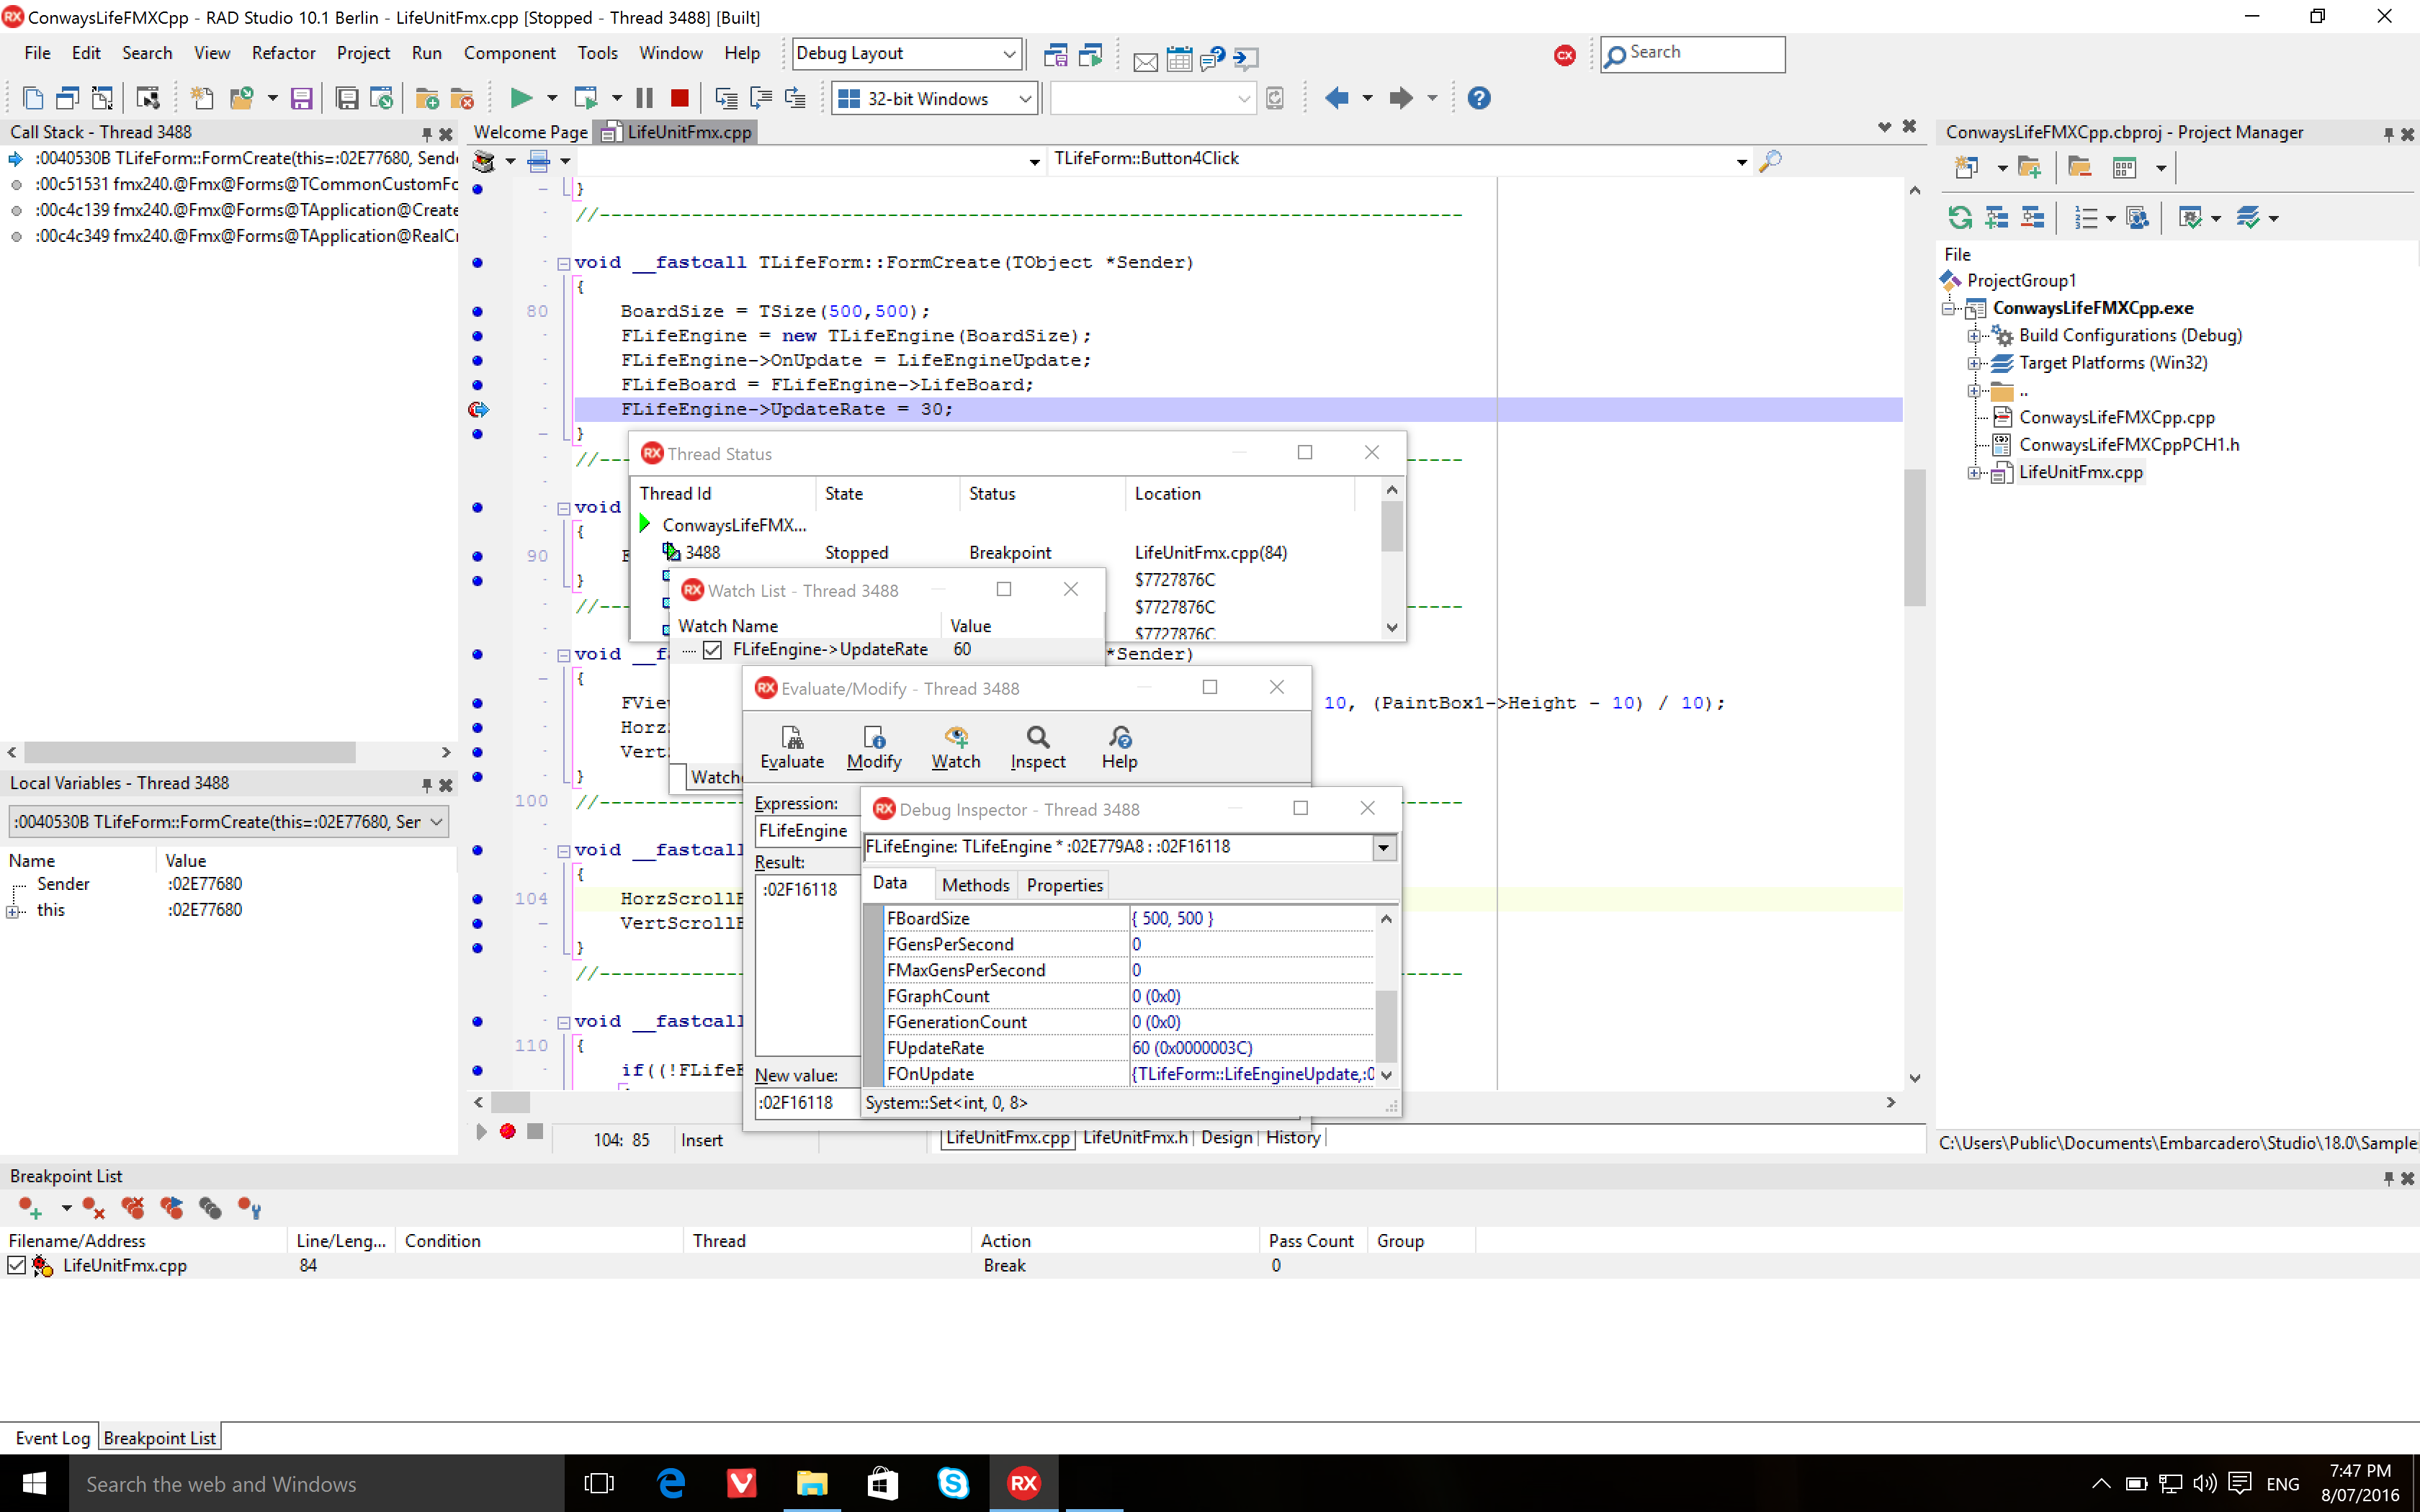Click the Modify button in Evaluate/Modify dialog
The width and height of the screenshot is (2420, 1512).
click(873, 745)
